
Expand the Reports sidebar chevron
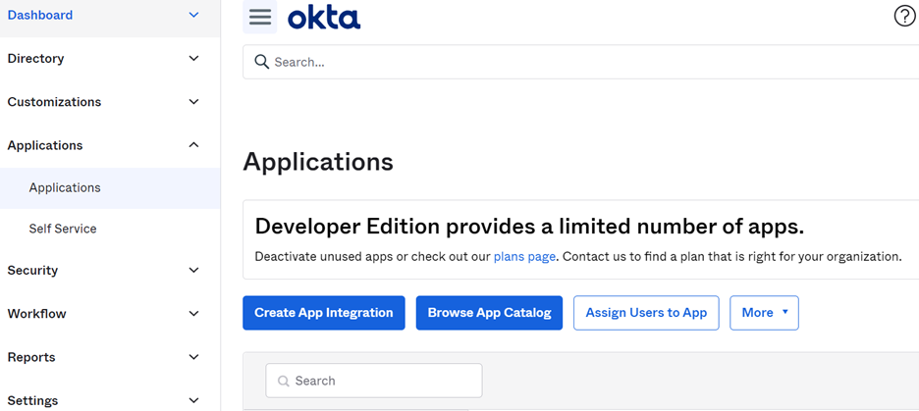pos(193,357)
